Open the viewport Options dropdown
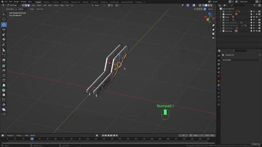The width and height of the screenshot is (262, 147). (x=211, y=9)
